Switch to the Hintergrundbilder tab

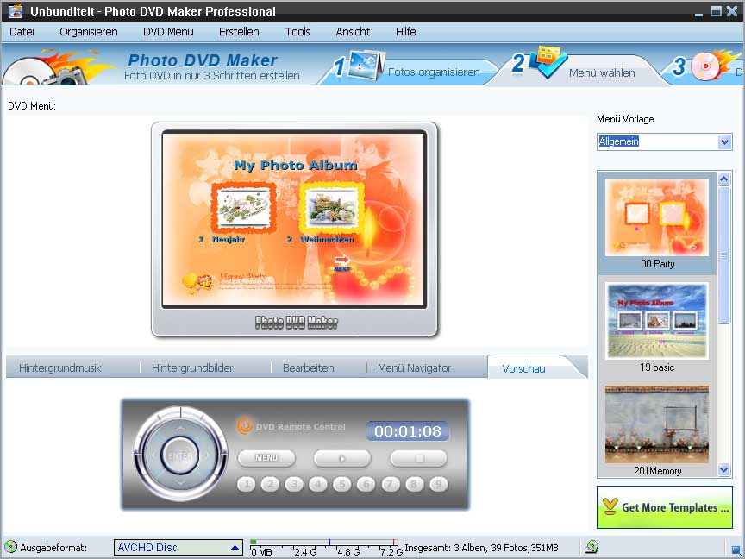tap(192, 367)
